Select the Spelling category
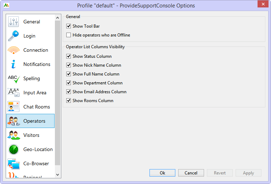The height and width of the screenshot is (184, 271). (30, 78)
